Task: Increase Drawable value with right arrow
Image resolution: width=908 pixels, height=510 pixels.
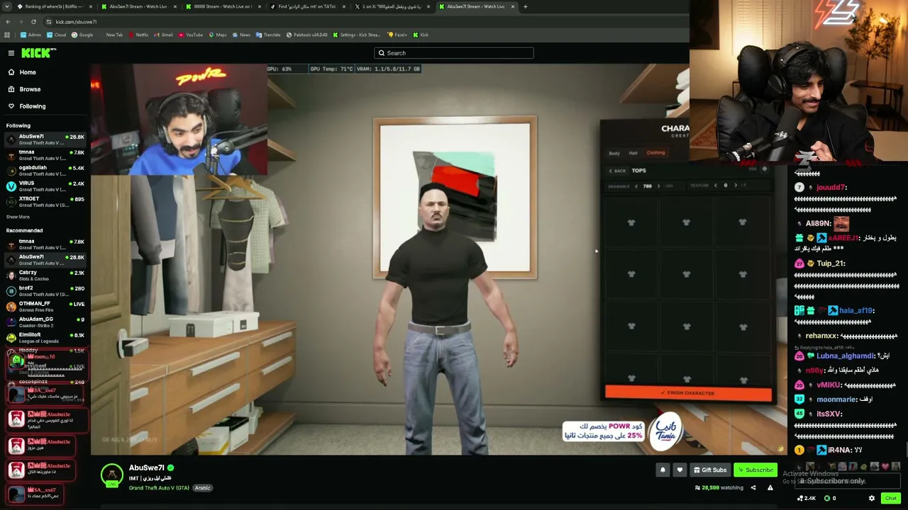Action: tap(658, 186)
